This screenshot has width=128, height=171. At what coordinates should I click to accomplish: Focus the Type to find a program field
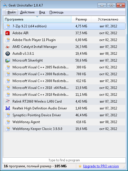64,160
